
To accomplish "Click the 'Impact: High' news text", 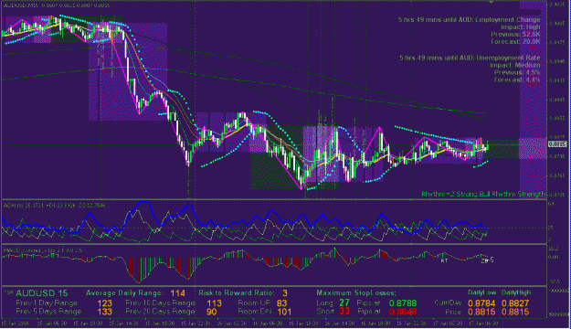I will click(x=521, y=27).
